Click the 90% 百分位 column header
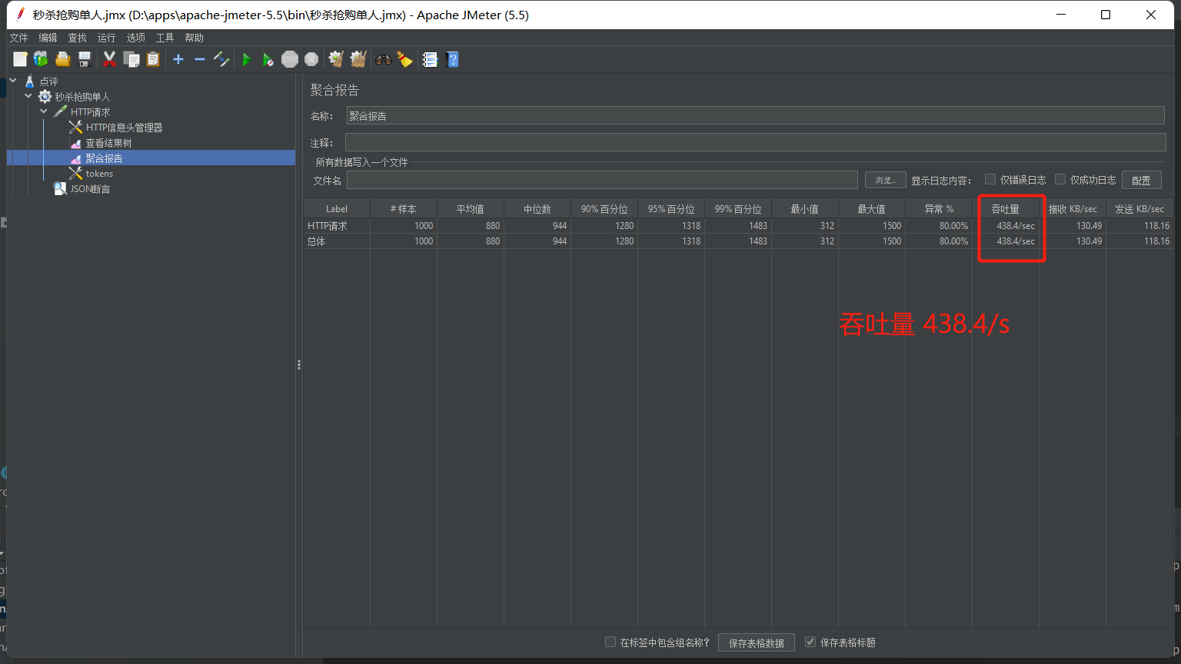Viewport: 1181px width, 664px height. 604,208
